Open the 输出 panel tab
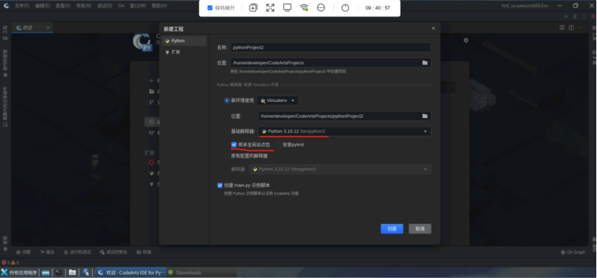Viewport: 597px width, 278px height. [x=47, y=252]
